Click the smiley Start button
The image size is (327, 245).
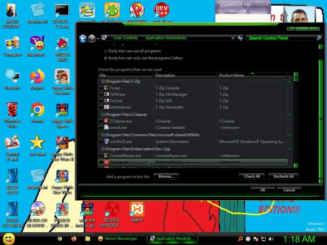[9, 239]
